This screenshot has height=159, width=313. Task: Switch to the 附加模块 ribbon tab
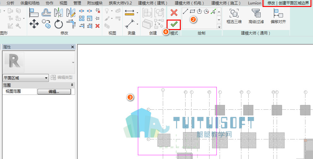95,3
